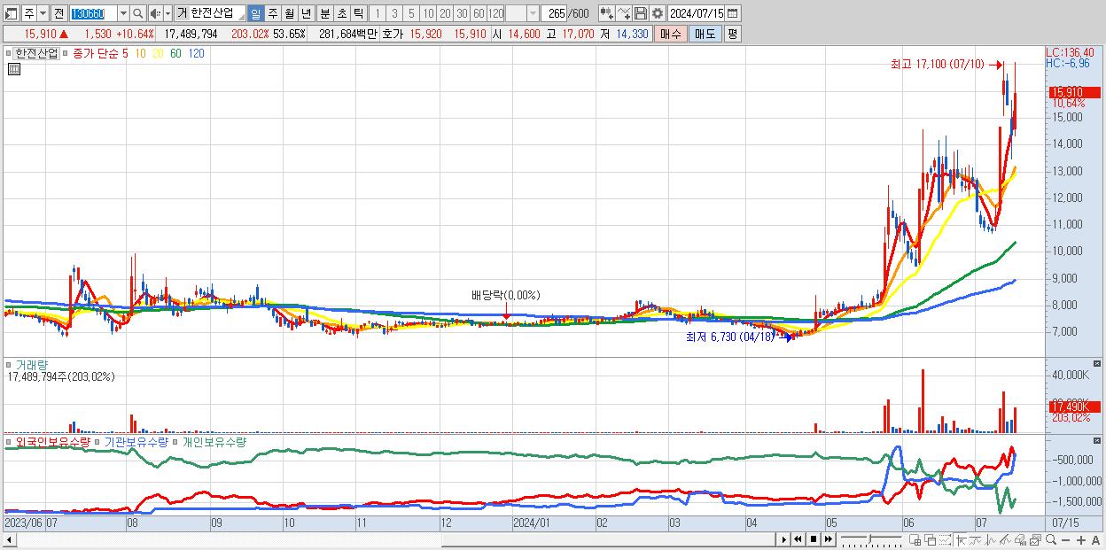
Task: Click the print chart icon at bottom
Action: 1020,539
